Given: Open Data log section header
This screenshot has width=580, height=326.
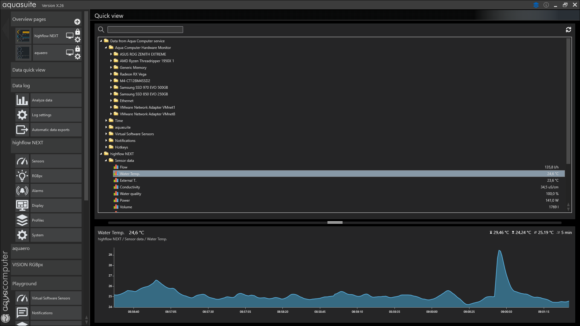Looking at the screenshot, I should click(x=46, y=85).
